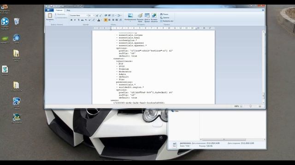
Task: Click the zoom in plus icon
Action: 260,106
